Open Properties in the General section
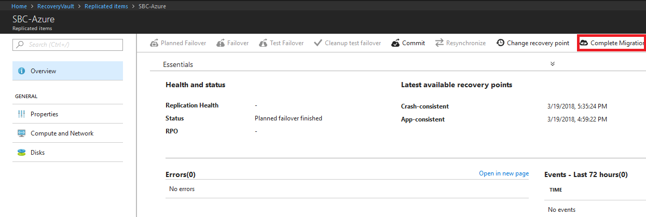Viewport: 646px width, 217px height. click(x=67, y=114)
